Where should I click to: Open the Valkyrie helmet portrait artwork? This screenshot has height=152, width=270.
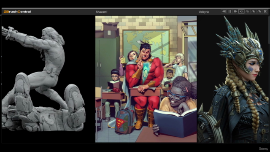point(233,79)
